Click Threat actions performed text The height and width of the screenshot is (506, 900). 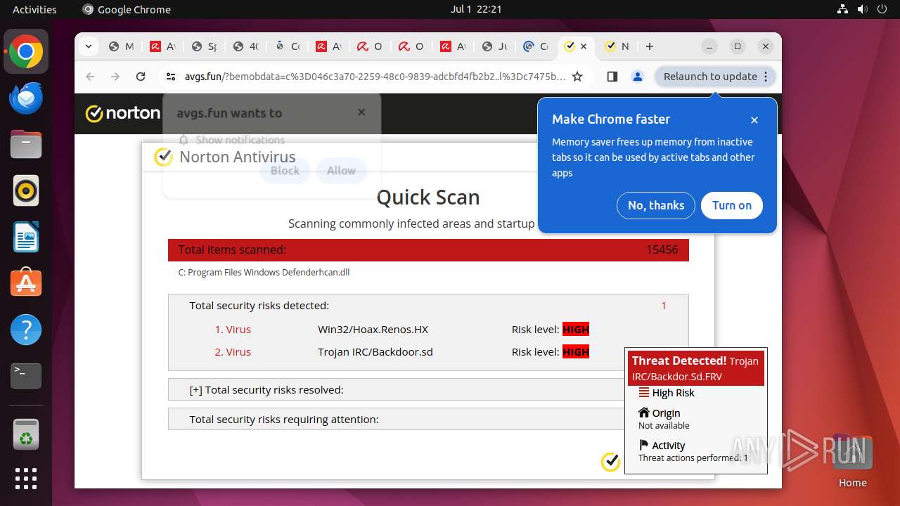click(693, 458)
